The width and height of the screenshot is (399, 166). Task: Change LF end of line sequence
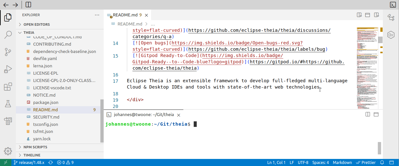(x=292, y=162)
